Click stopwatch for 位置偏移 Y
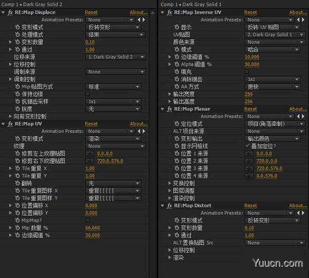The width and height of the screenshot is (309, 278). tap(18, 213)
